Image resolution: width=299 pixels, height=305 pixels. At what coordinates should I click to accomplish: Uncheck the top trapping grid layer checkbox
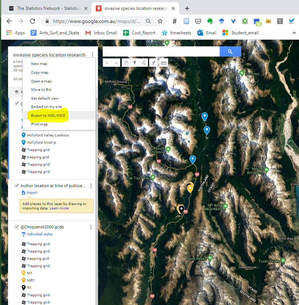(x=17, y=103)
